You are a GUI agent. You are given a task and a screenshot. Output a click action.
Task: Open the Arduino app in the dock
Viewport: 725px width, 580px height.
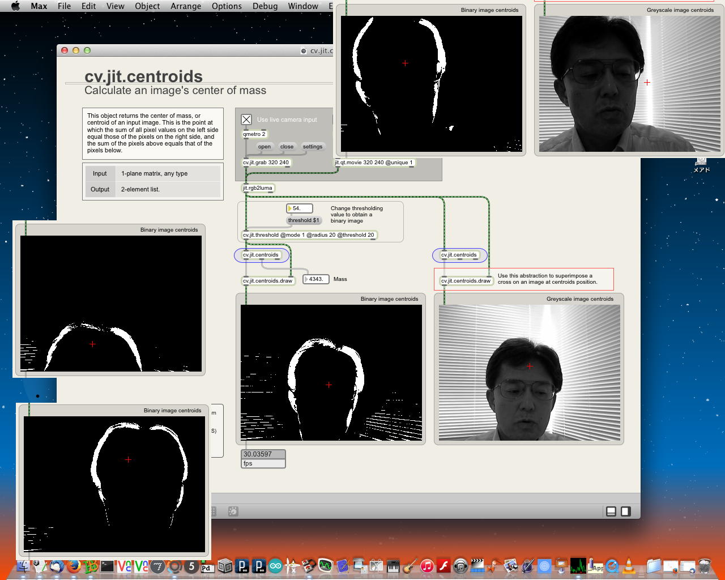point(275,565)
